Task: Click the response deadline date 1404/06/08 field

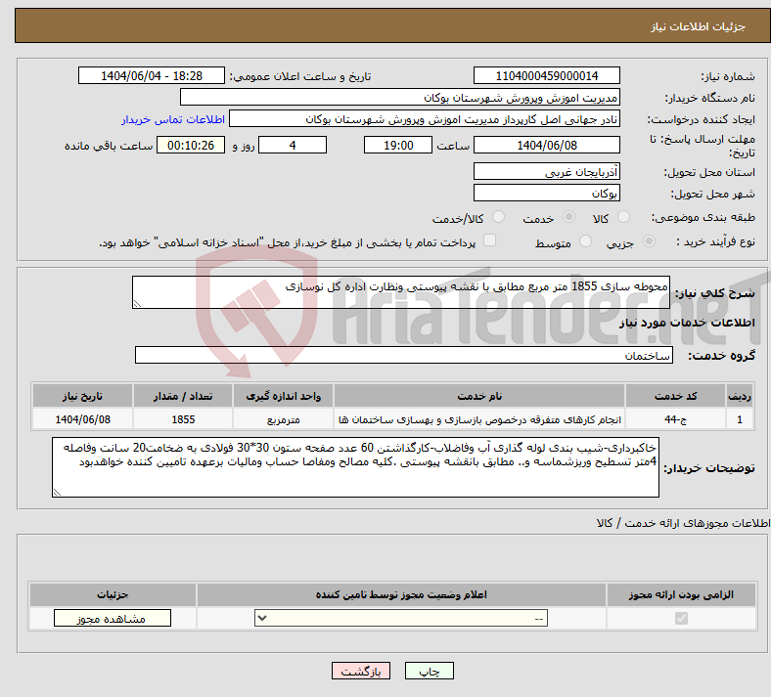Action: tap(547, 145)
